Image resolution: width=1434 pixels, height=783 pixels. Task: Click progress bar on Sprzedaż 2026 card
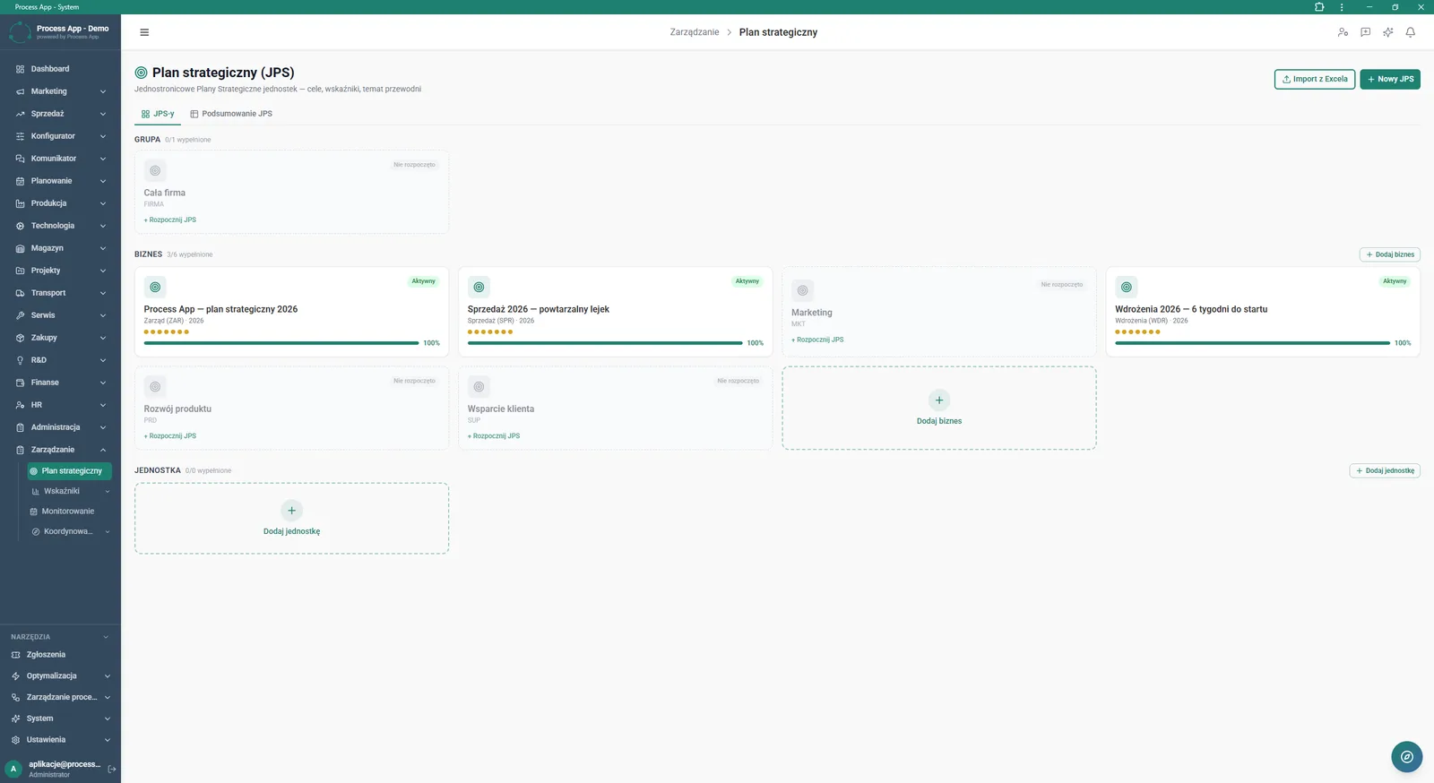tap(605, 342)
